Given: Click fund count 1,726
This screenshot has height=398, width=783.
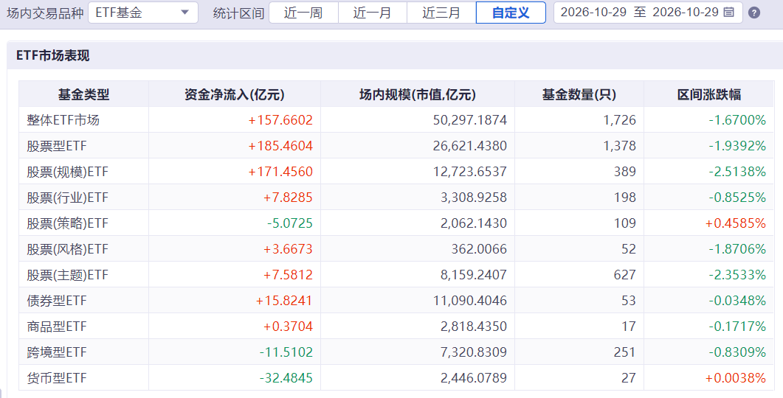Looking at the screenshot, I should 621,119.
